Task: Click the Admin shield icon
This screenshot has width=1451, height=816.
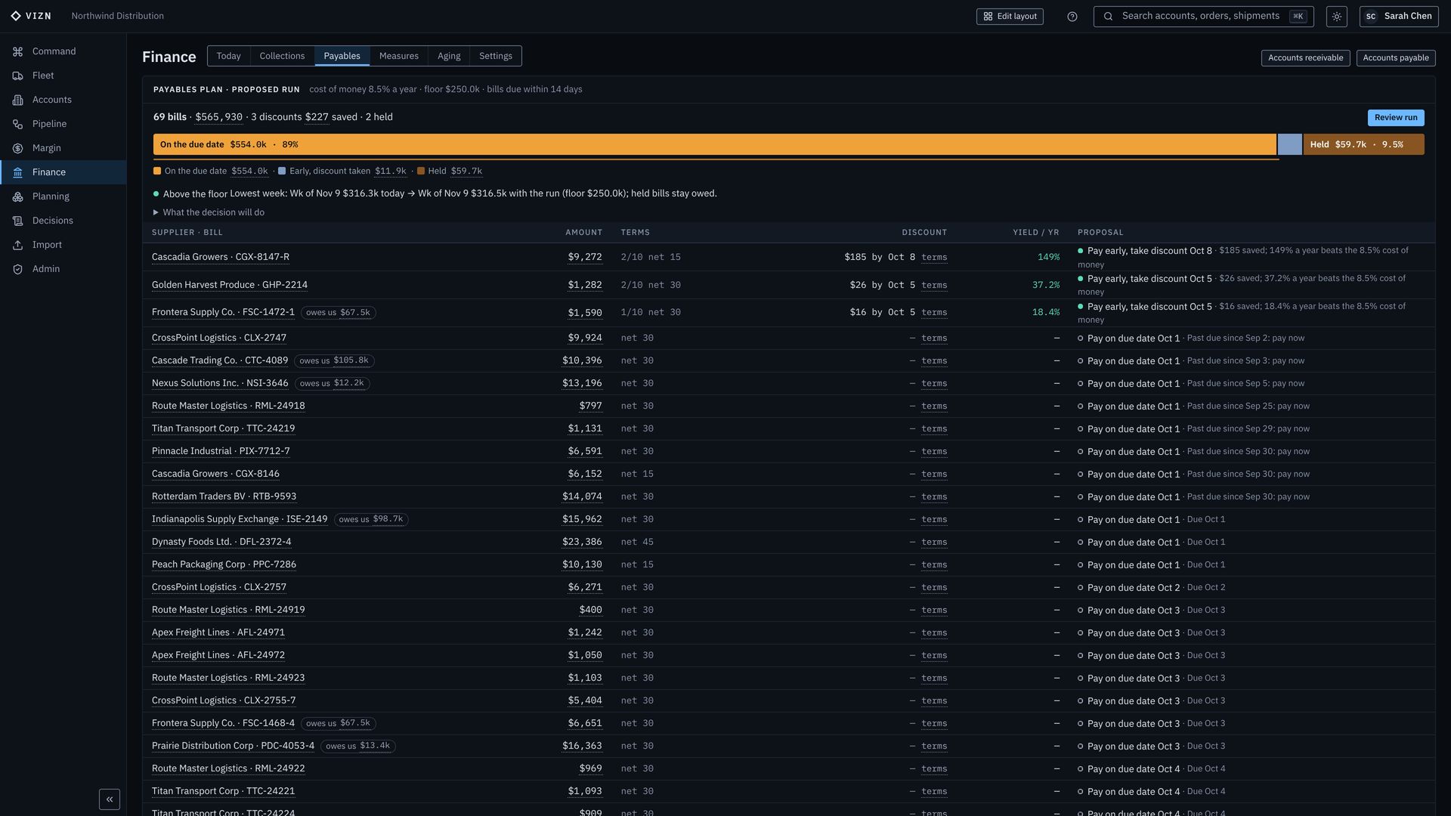Action: pos(17,269)
